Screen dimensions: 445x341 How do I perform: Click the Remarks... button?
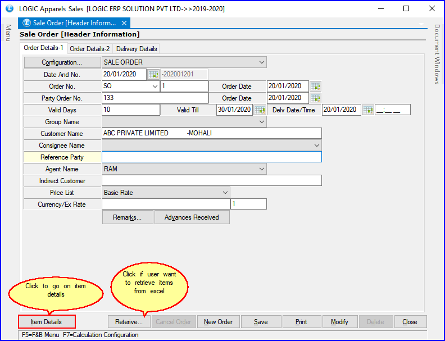[128, 217]
